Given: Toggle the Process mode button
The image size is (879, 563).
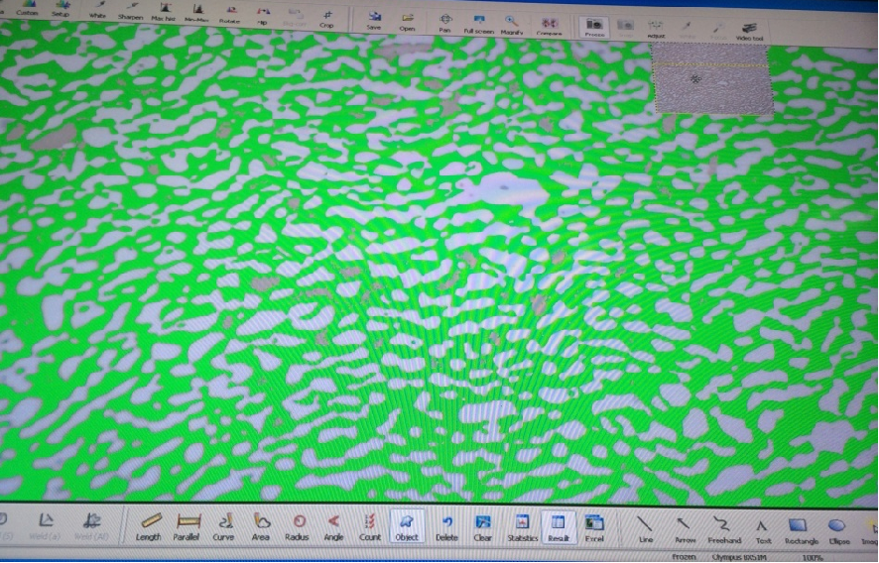Looking at the screenshot, I should coord(595,26).
